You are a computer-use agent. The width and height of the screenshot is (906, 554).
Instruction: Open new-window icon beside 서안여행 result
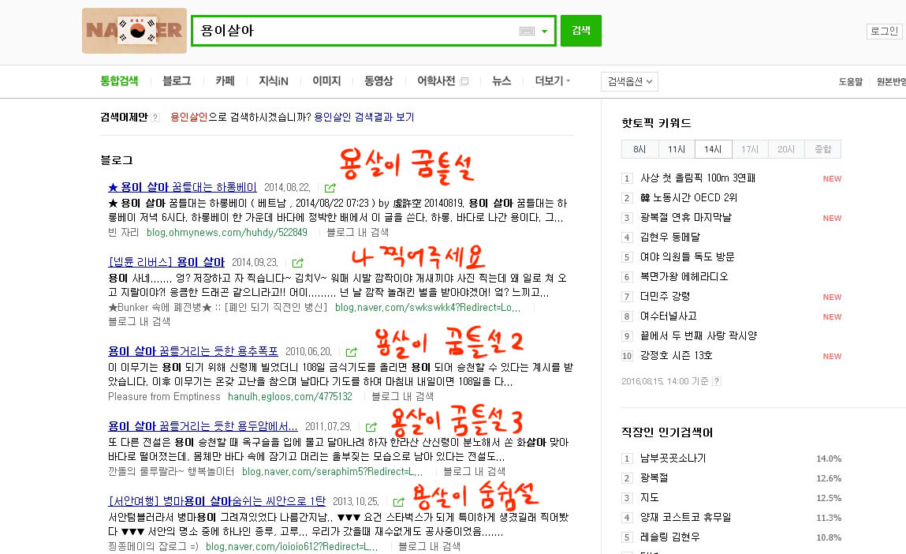[x=399, y=501]
